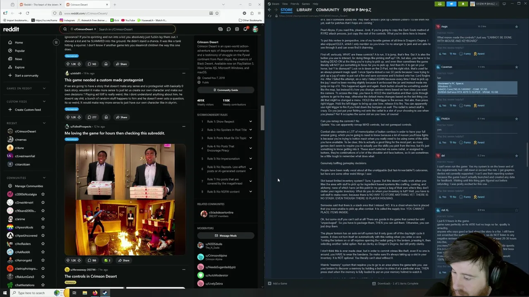529x297 pixels.
Task: Open the Popular feed in Reddit sidebar
Action: tap(19, 51)
